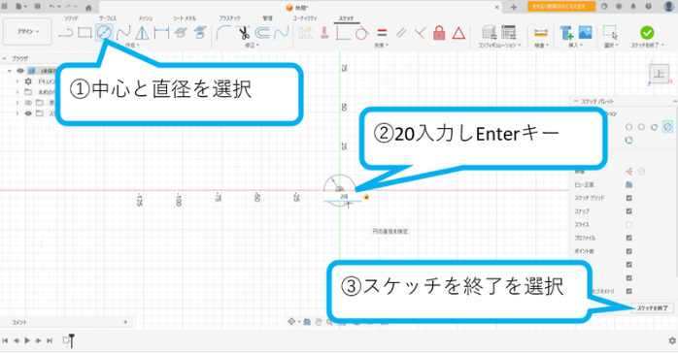Select the Measure inspect tool
The height and width of the screenshot is (354, 678).
tap(541, 33)
